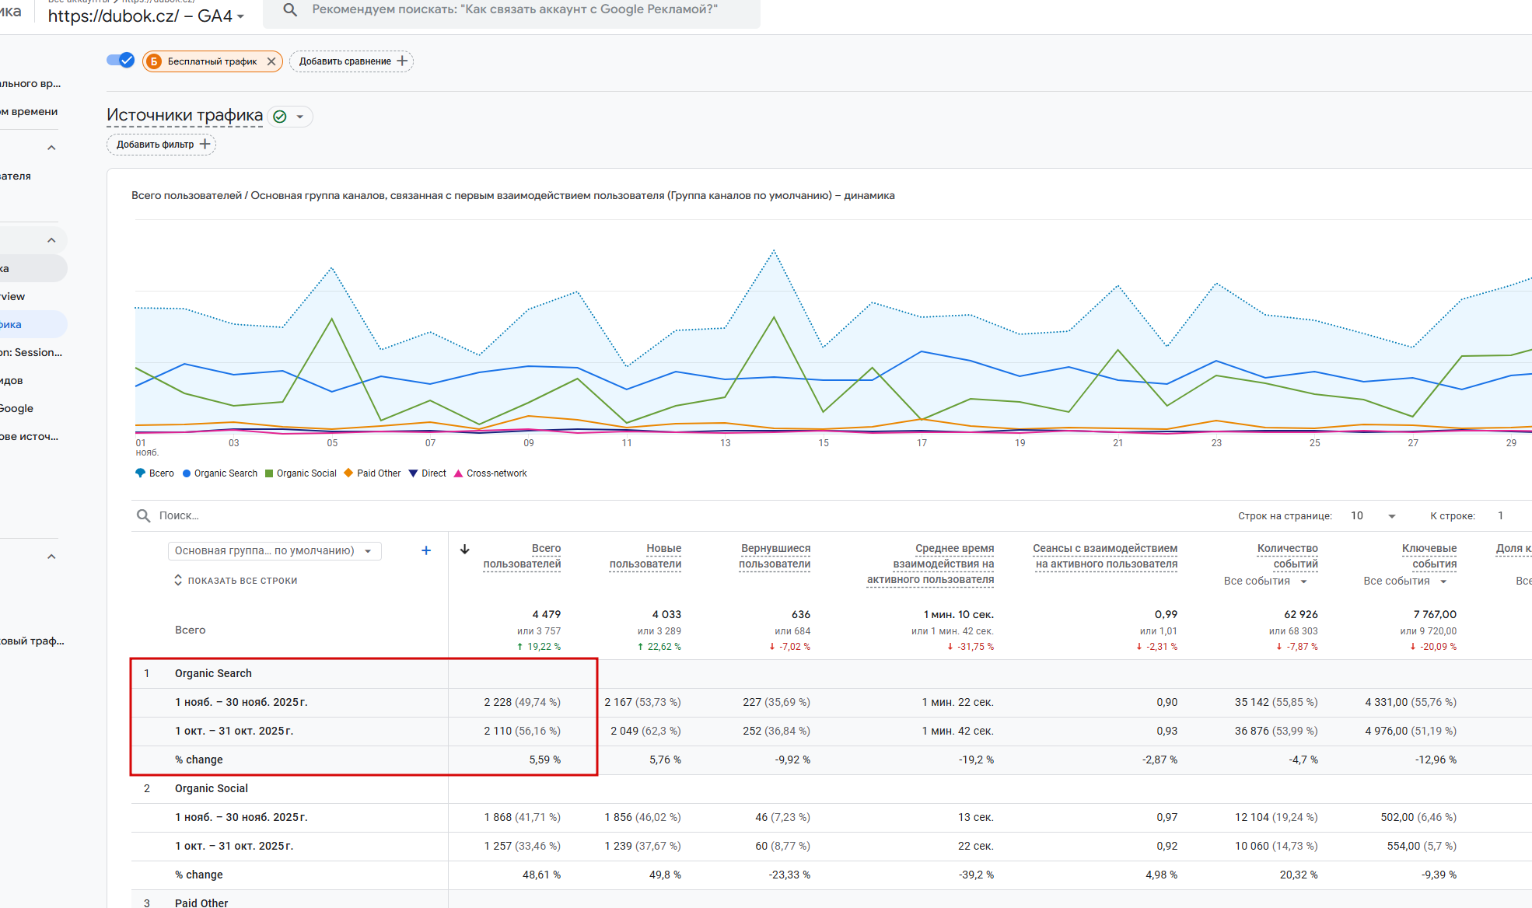This screenshot has height=908, width=1532.
Task: Click plus icon to add secondary dimension
Action: pyautogui.click(x=426, y=550)
